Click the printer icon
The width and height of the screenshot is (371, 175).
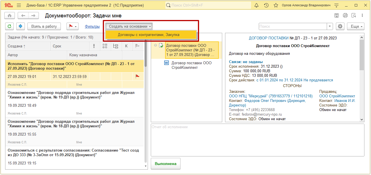point(345,16)
